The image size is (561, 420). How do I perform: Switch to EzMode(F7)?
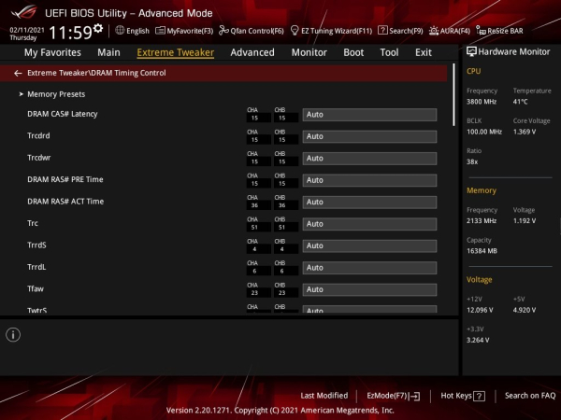tap(393, 396)
